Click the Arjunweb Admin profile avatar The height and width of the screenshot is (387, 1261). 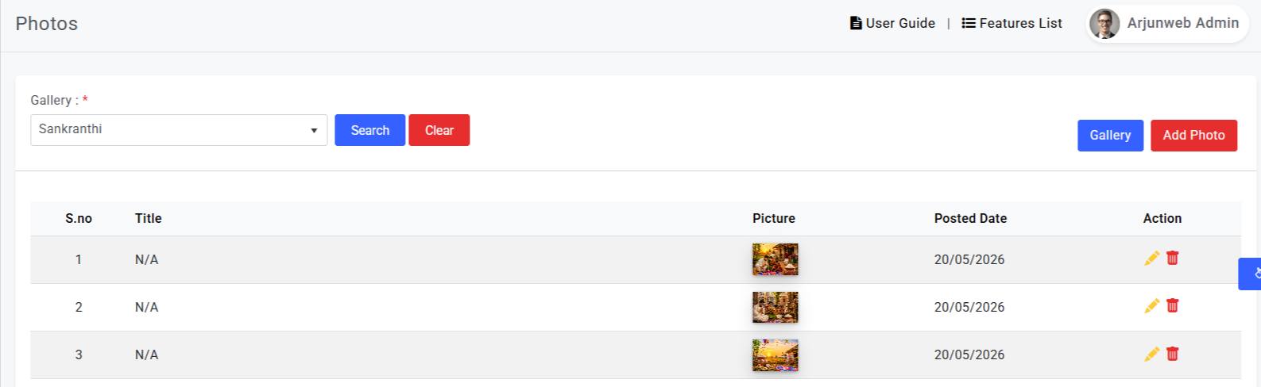coord(1104,24)
